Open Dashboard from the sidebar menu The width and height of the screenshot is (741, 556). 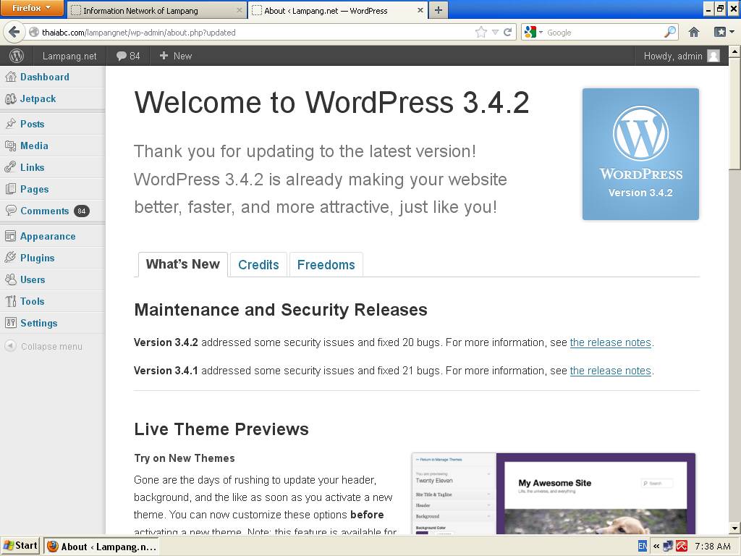[44, 77]
